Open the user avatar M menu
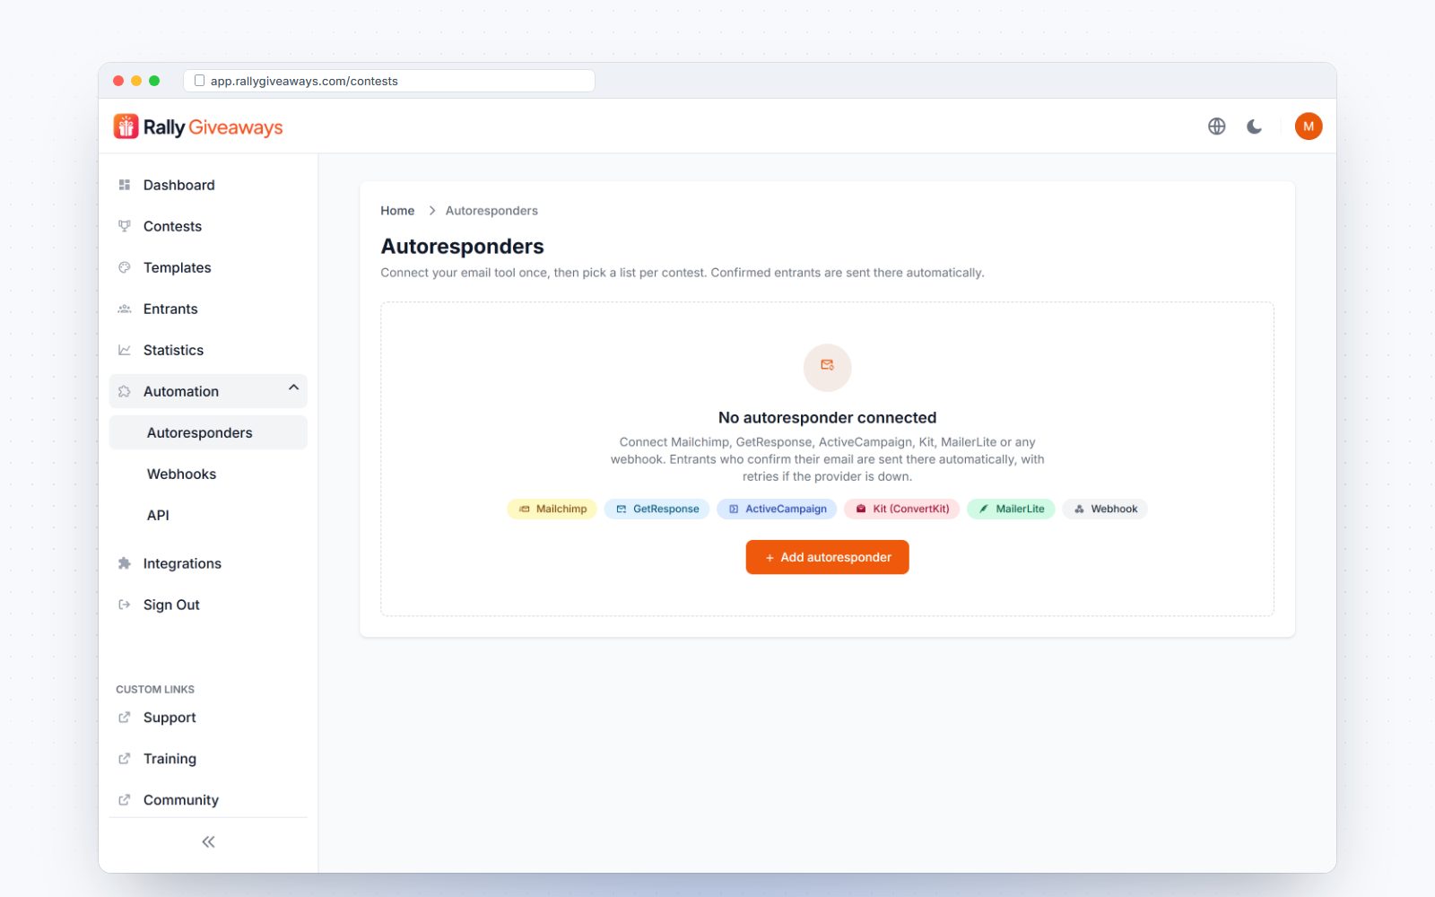 click(1309, 126)
